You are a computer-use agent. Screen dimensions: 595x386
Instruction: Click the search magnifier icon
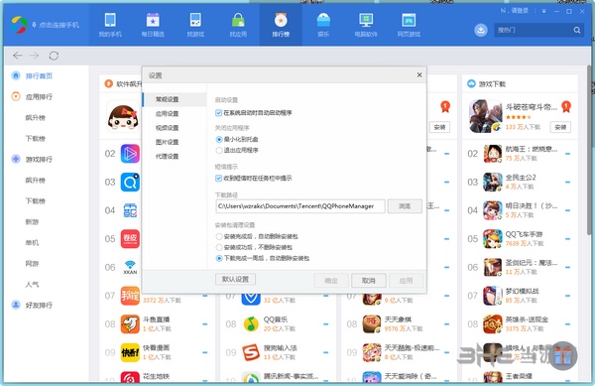577,30
